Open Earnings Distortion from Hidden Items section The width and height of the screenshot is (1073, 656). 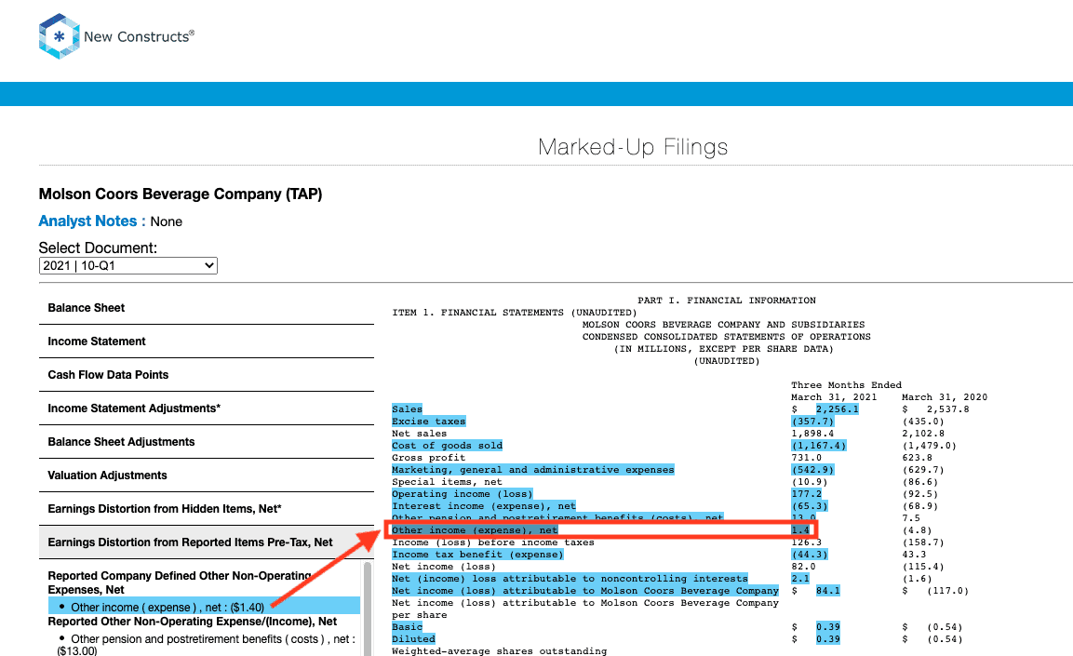[206, 509]
